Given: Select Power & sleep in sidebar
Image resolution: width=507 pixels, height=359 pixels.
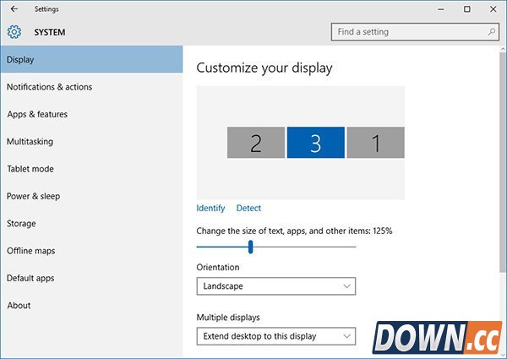Looking at the screenshot, I should tap(33, 196).
